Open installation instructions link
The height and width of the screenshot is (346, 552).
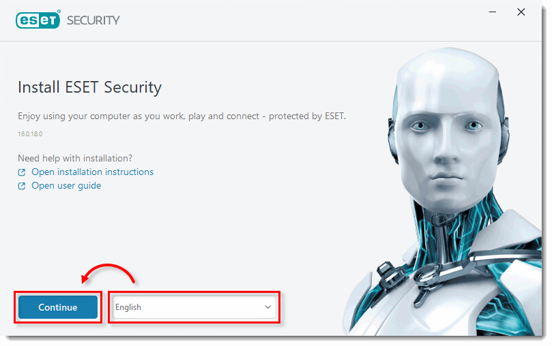point(92,172)
